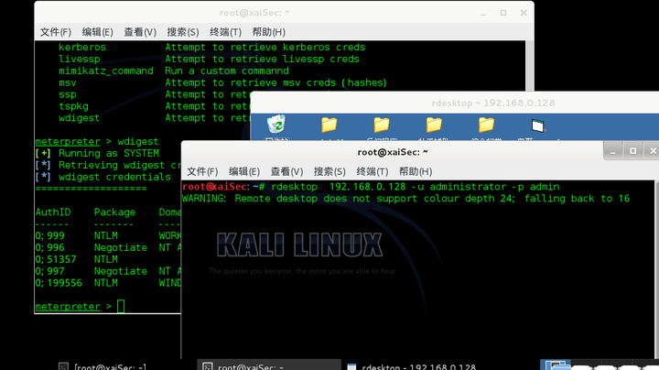Open the folder icon right beside Recycle Bin
Screen dimensions: 659x370
[x=329, y=125]
